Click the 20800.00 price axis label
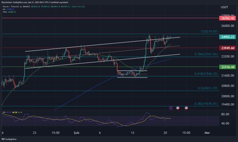The width and height of the screenshot is (238, 142). click(228, 86)
